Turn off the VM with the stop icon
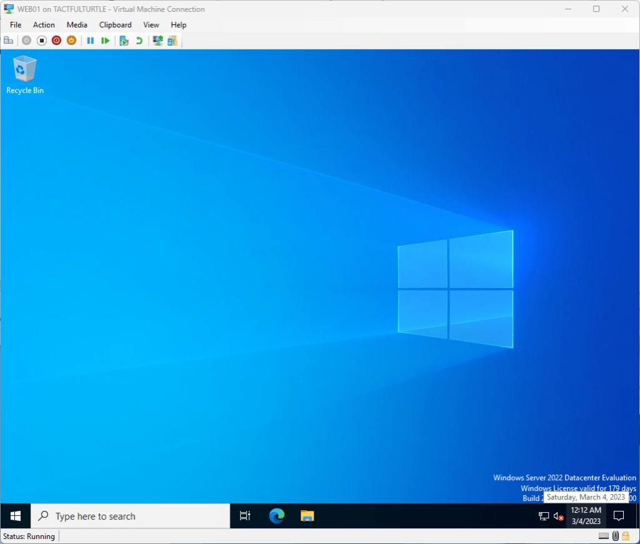 tap(41, 41)
